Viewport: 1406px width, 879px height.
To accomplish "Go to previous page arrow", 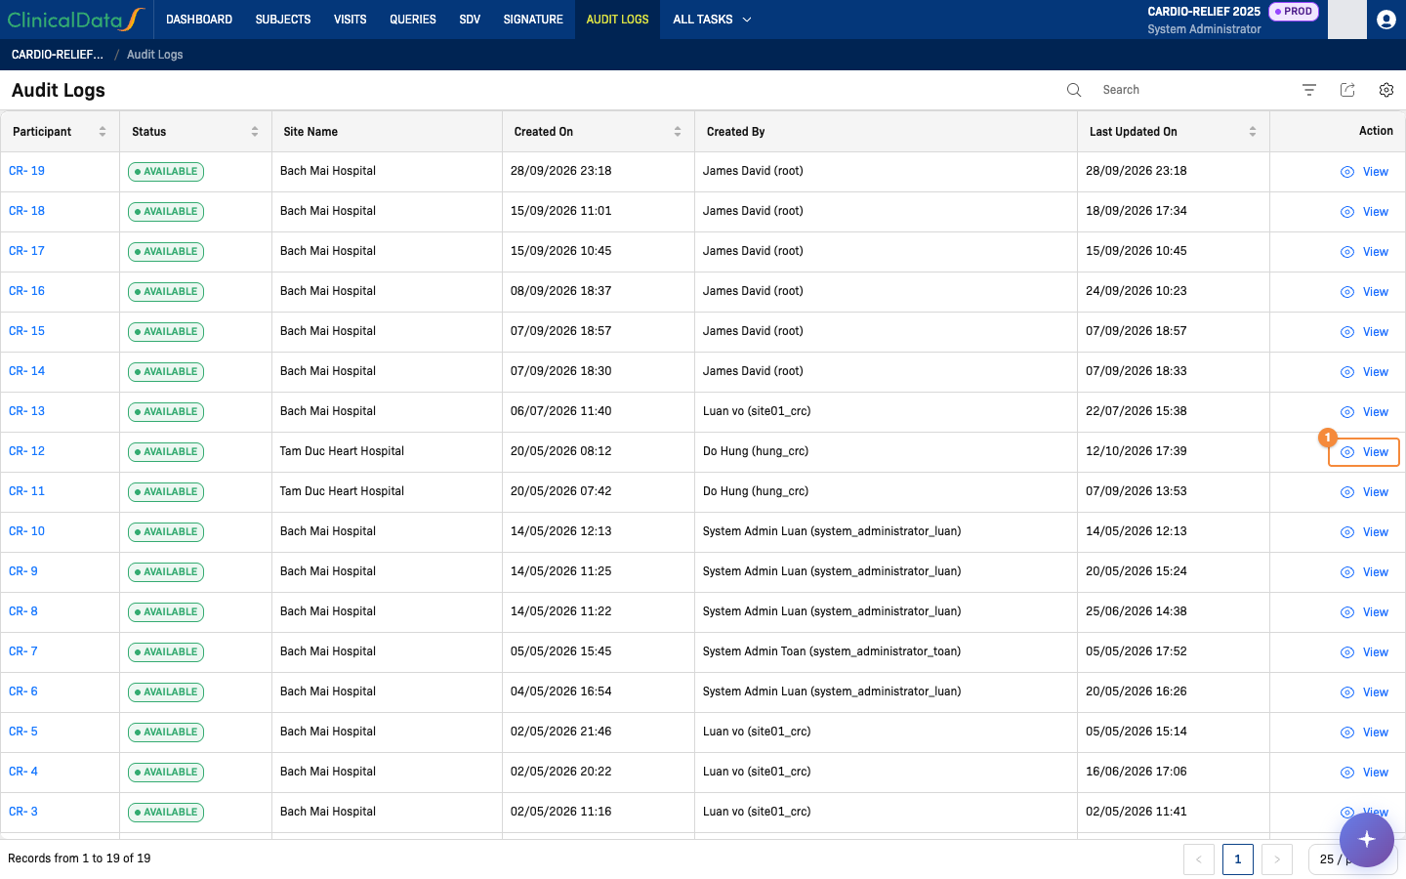I will point(1199,859).
